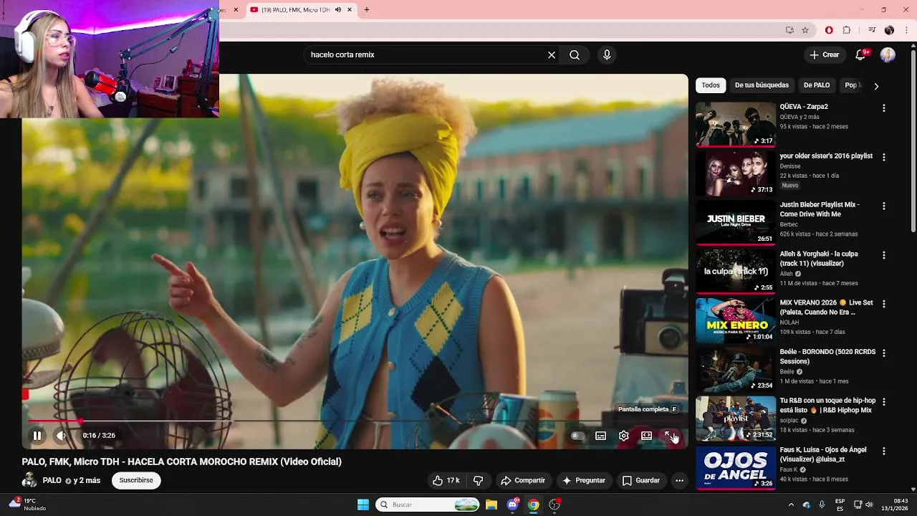The image size is (917, 516).
Task: Open the MIX ENERO thumbnail
Action: click(736, 320)
